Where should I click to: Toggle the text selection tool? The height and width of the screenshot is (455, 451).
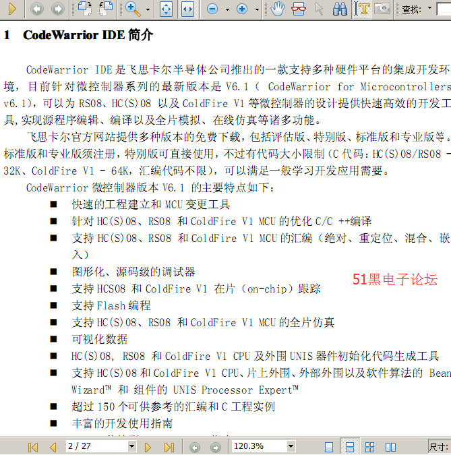coord(361,9)
